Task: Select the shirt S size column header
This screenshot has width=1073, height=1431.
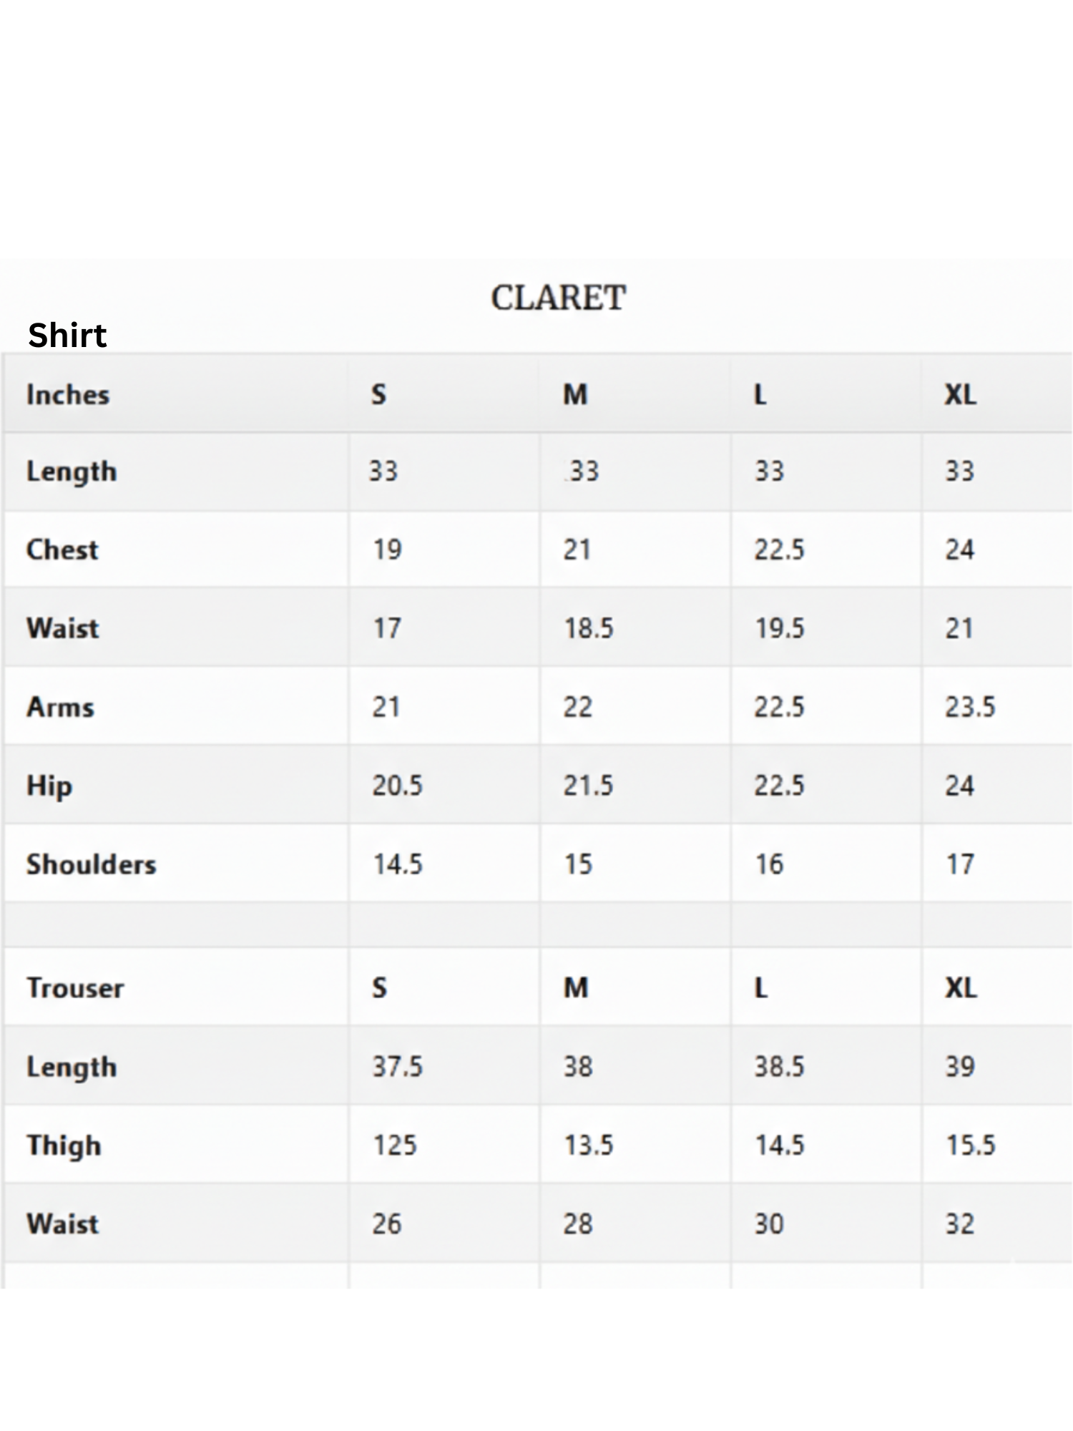Action: (378, 394)
